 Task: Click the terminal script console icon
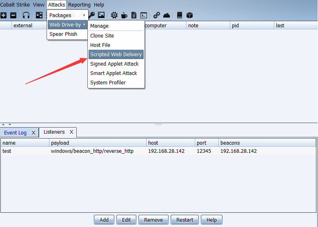click(x=144, y=15)
